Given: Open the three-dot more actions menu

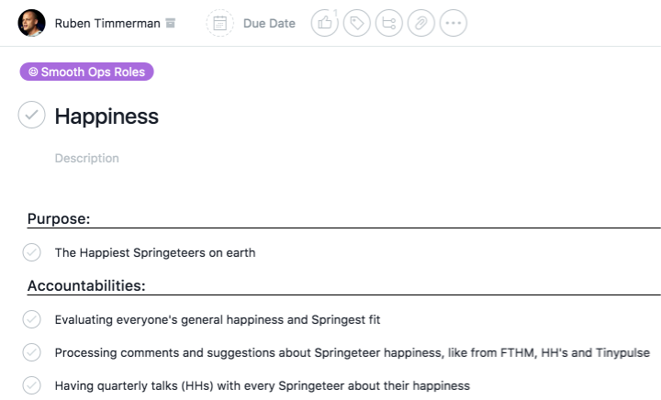Looking at the screenshot, I should click(454, 23).
